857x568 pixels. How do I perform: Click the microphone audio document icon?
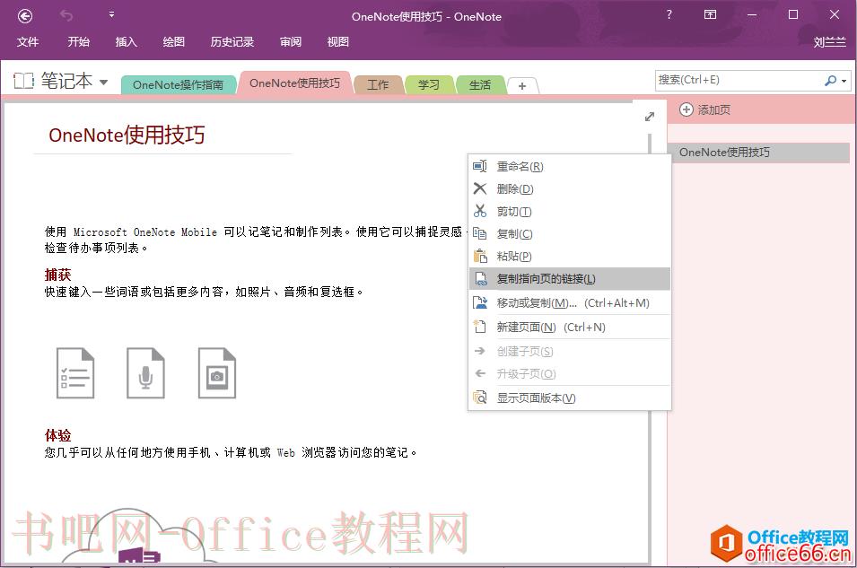click(145, 373)
